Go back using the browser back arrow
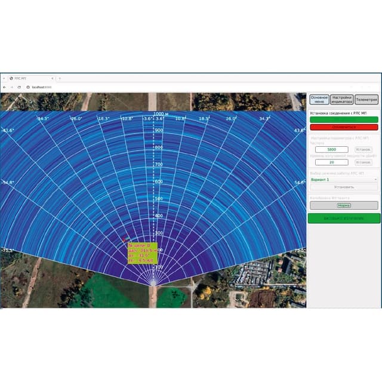 [4, 87]
